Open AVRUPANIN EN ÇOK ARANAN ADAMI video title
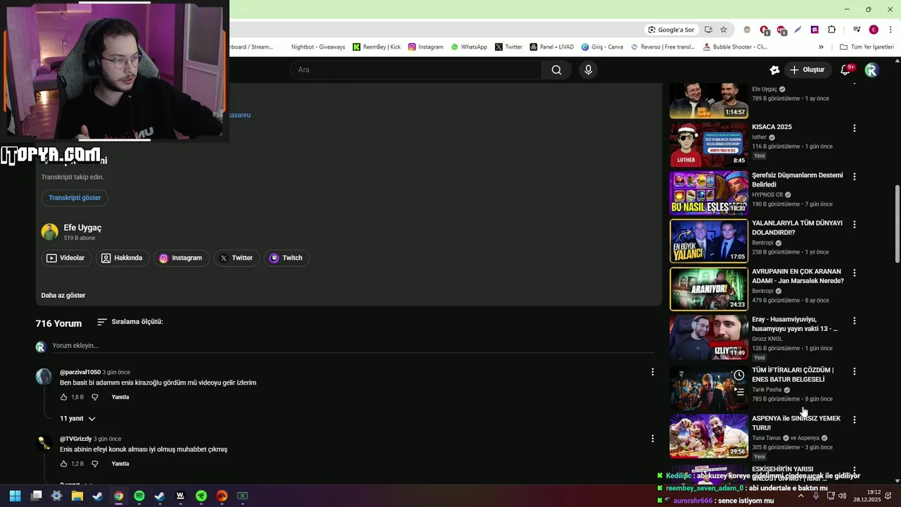 (x=798, y=276)
